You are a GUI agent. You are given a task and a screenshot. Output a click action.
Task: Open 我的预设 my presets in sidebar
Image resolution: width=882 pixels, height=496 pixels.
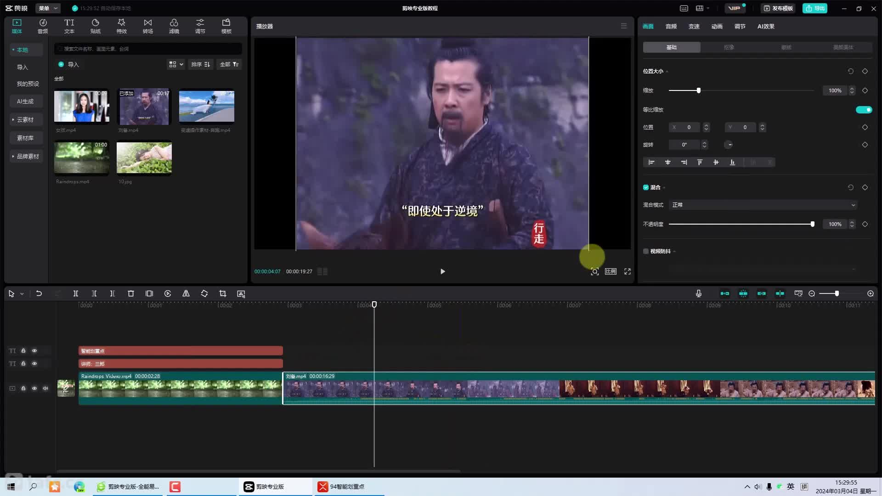tap(28, 84)
